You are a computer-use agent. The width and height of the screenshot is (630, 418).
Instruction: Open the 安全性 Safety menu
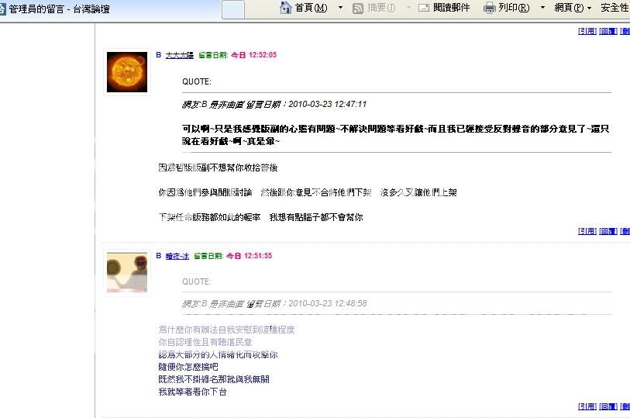[615, 8]
